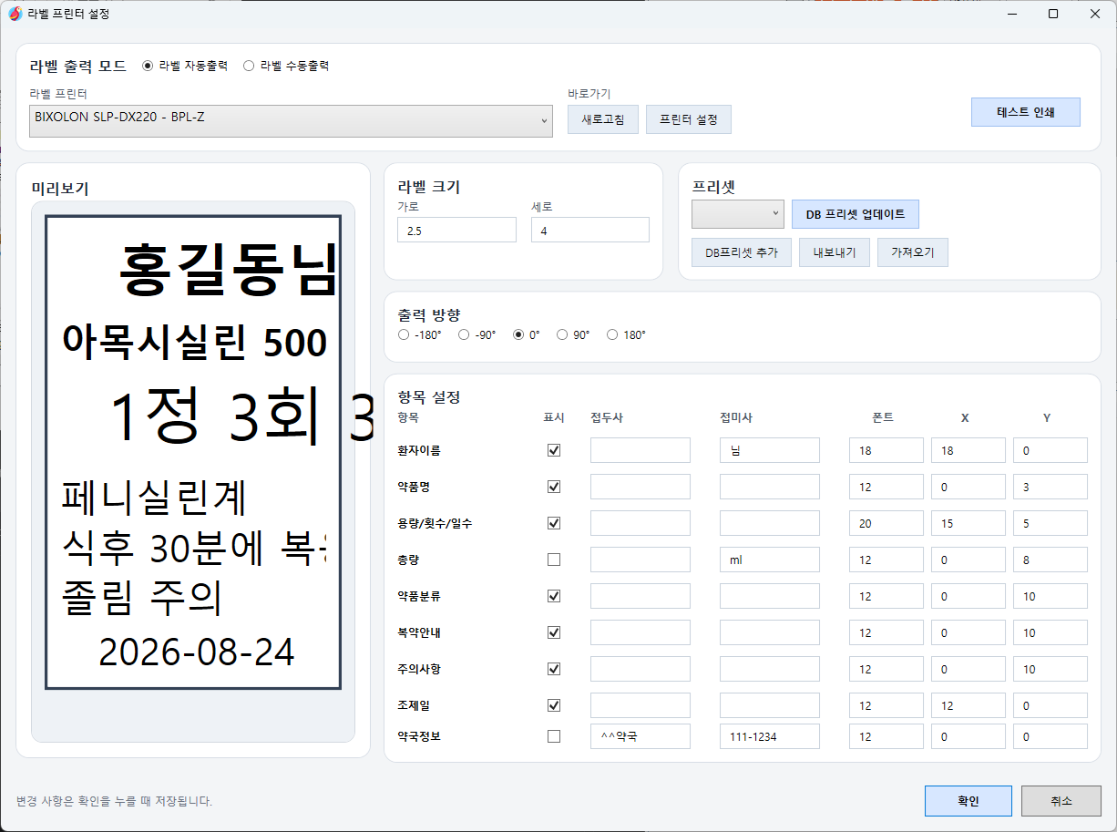The width and height of the screenshot is (1117, 832).
Task: Enable 총량 display checkbox
Action: 554,560
